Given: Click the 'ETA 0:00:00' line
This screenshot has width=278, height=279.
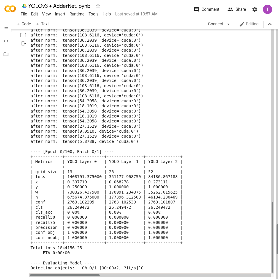Looking at the screenshot, I should point(50,253).
